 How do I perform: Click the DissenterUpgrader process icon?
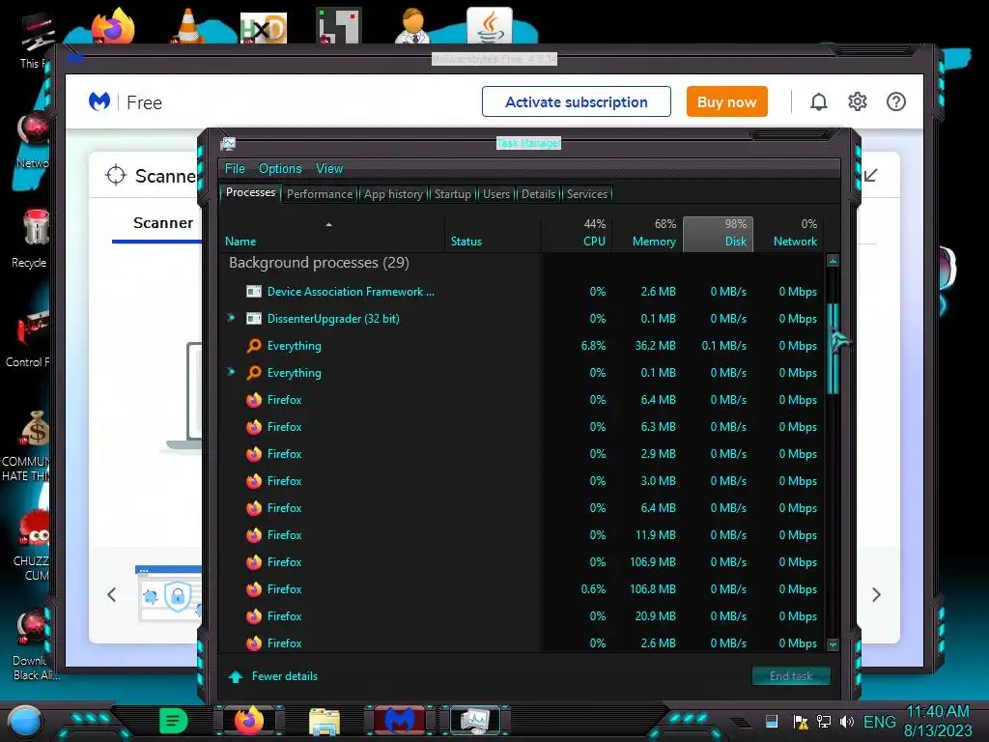pos(254,319)
